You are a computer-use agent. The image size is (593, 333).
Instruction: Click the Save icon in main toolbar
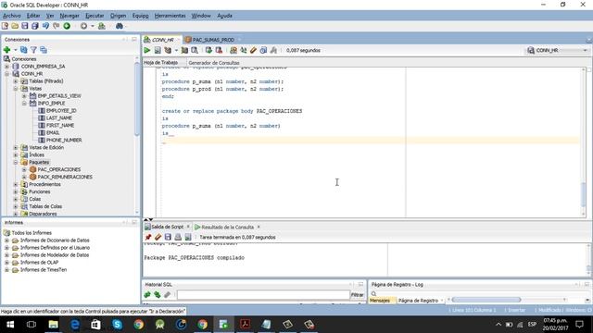click(25, 26)
